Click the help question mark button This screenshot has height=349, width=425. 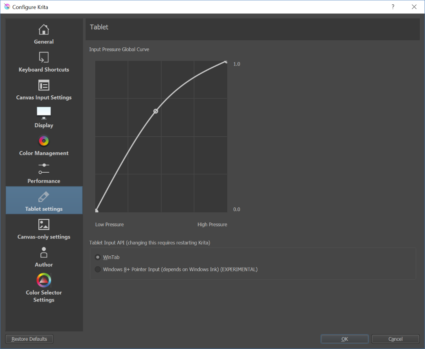coord(393,7)
